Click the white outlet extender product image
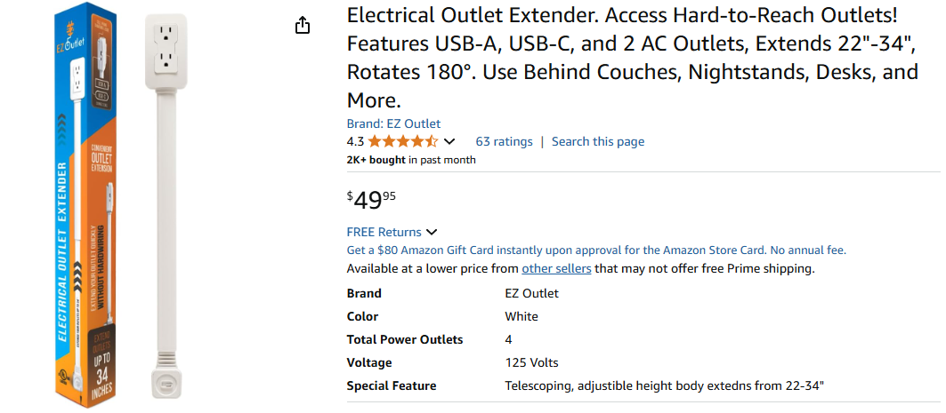This screenshot has width=946, height=413. [167, 206]
